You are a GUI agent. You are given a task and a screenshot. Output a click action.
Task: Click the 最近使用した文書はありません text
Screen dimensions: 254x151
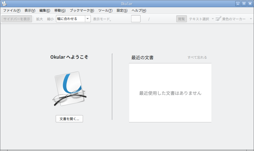[170, 93]
